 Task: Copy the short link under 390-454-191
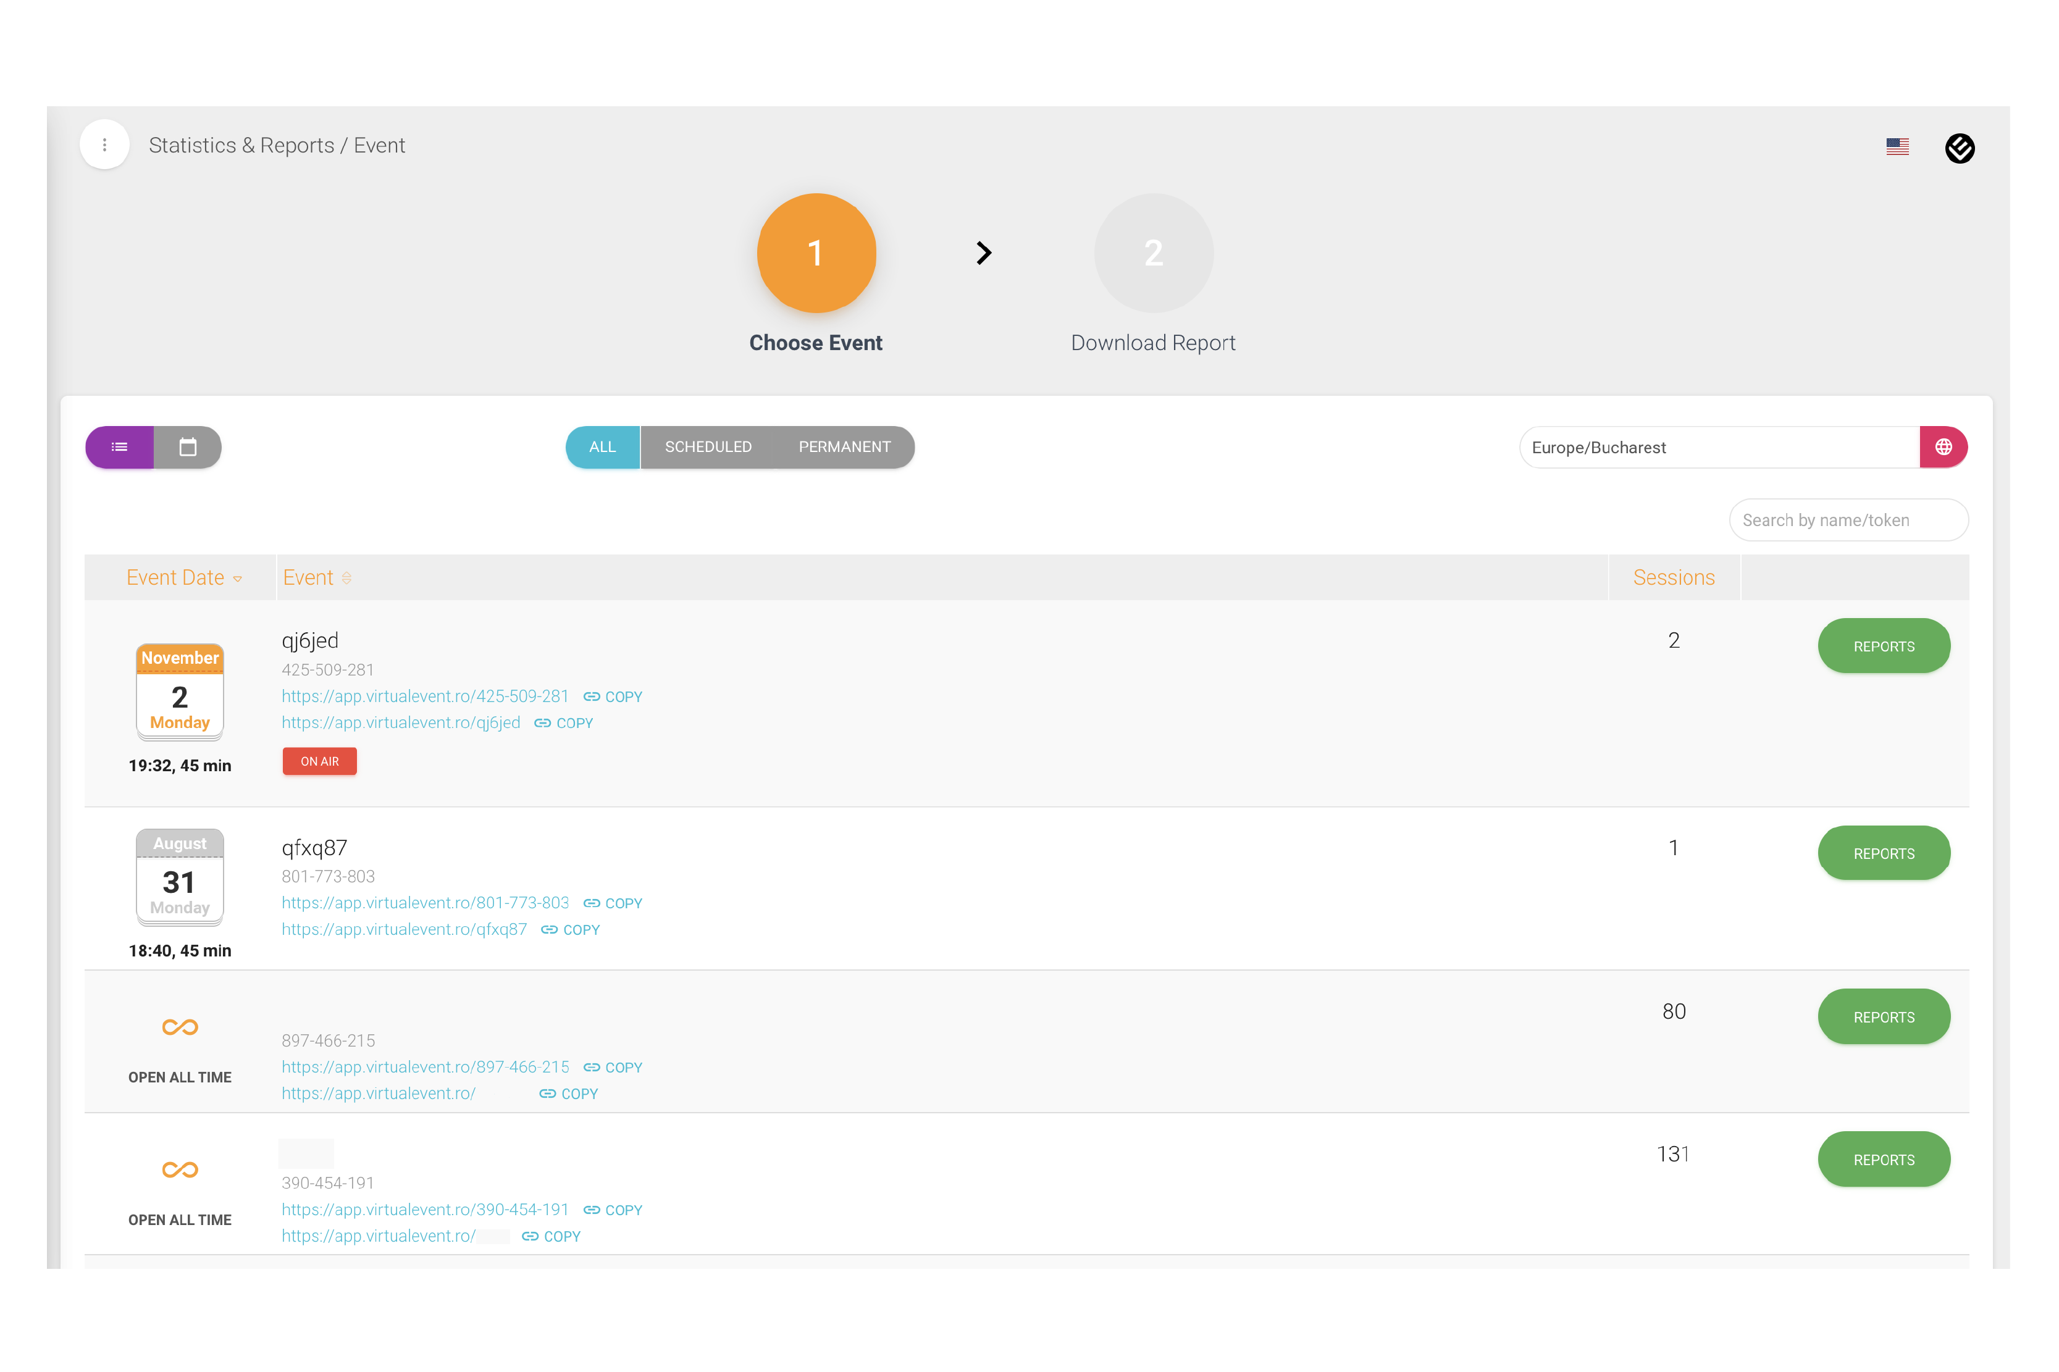(x=551, y=1236)
